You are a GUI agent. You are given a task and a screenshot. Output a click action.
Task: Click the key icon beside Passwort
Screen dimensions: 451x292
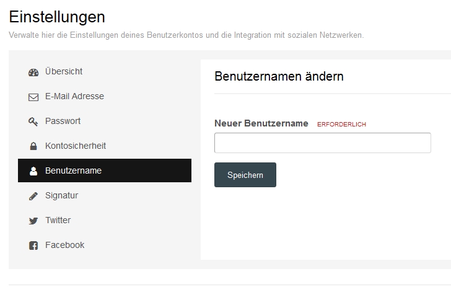coord(33,122)
